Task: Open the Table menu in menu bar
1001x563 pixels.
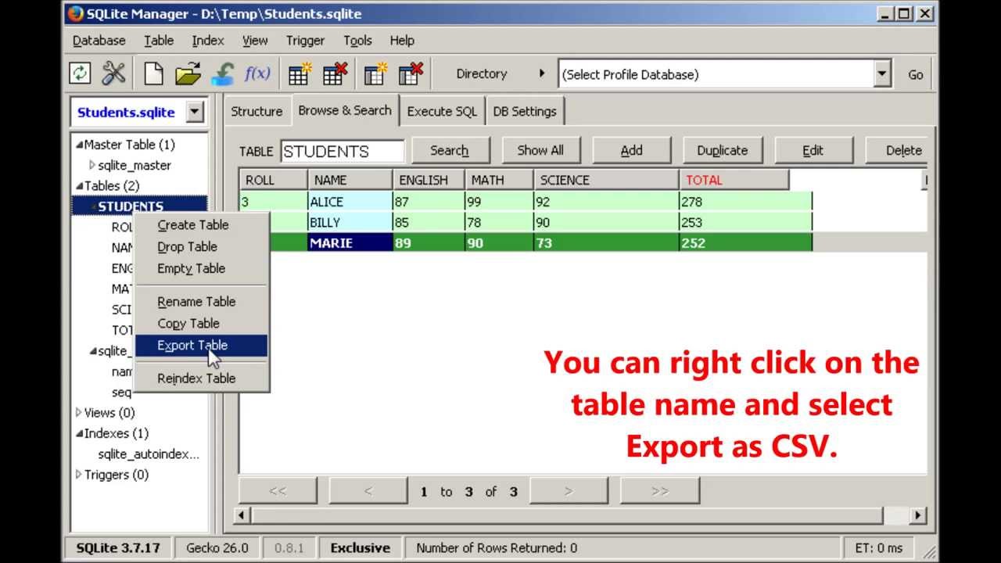Action: [159, 41]
